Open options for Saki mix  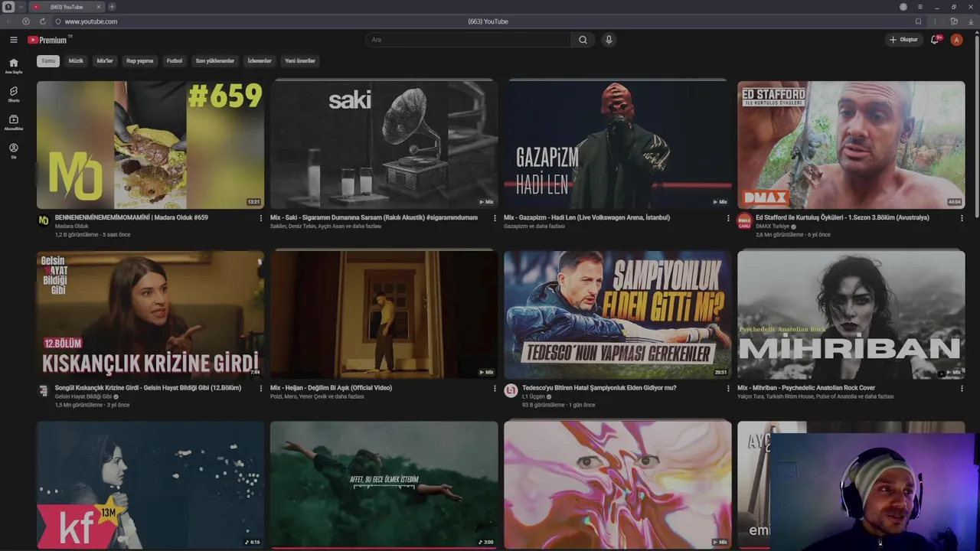click(494, 218)
